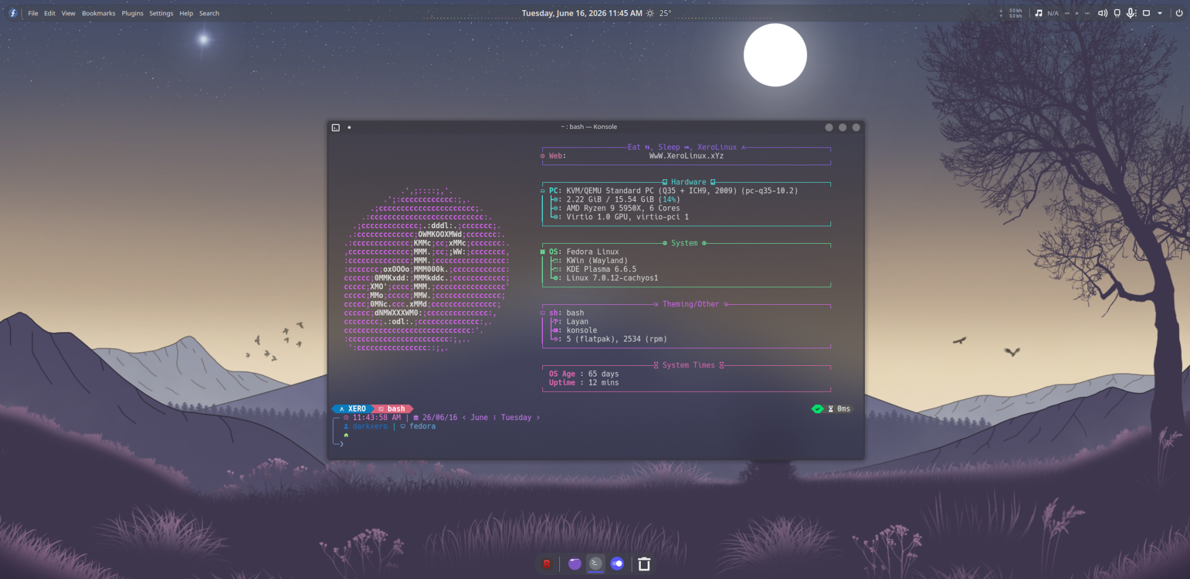Click the 0ms execution time indicator
1190x579 pixels.
[840, 409]
